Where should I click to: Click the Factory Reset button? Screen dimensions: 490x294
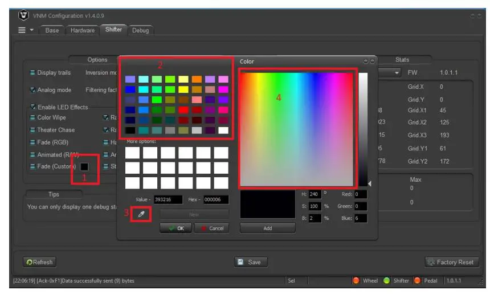click(452, 262)
